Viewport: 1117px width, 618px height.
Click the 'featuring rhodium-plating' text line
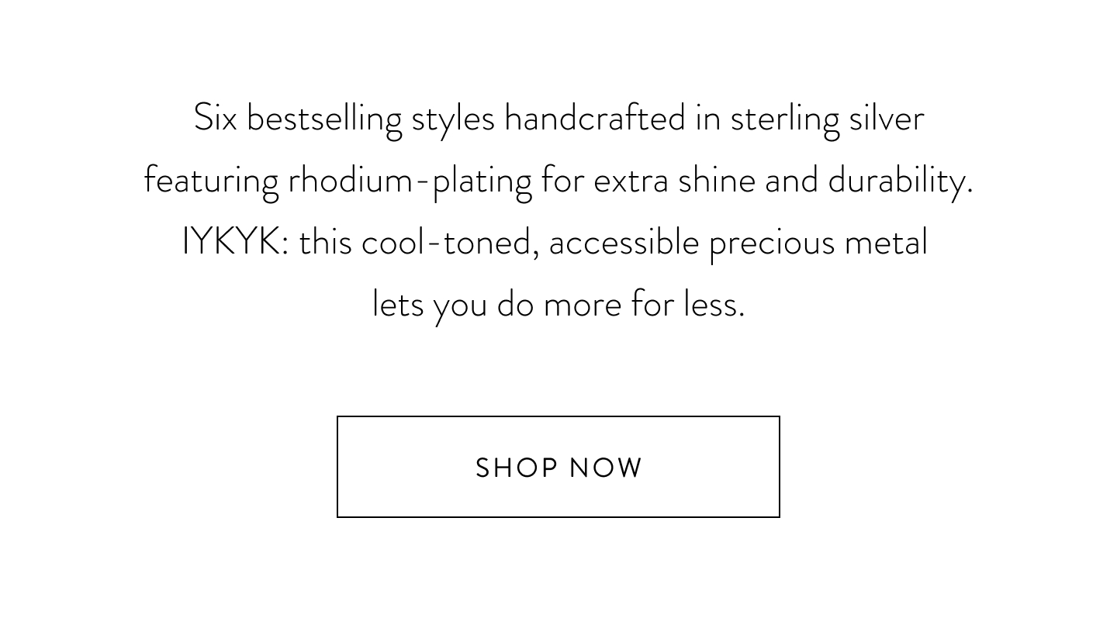coord(558,181)
